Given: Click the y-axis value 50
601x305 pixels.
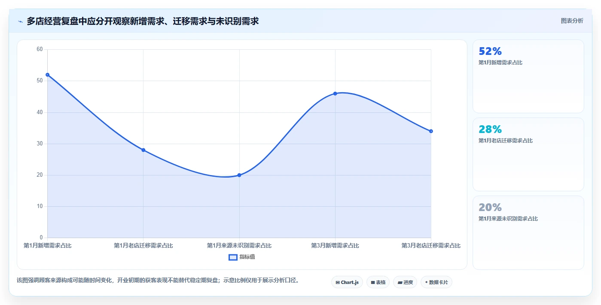Looking at the screenshot, I should (x=40, y=81).
